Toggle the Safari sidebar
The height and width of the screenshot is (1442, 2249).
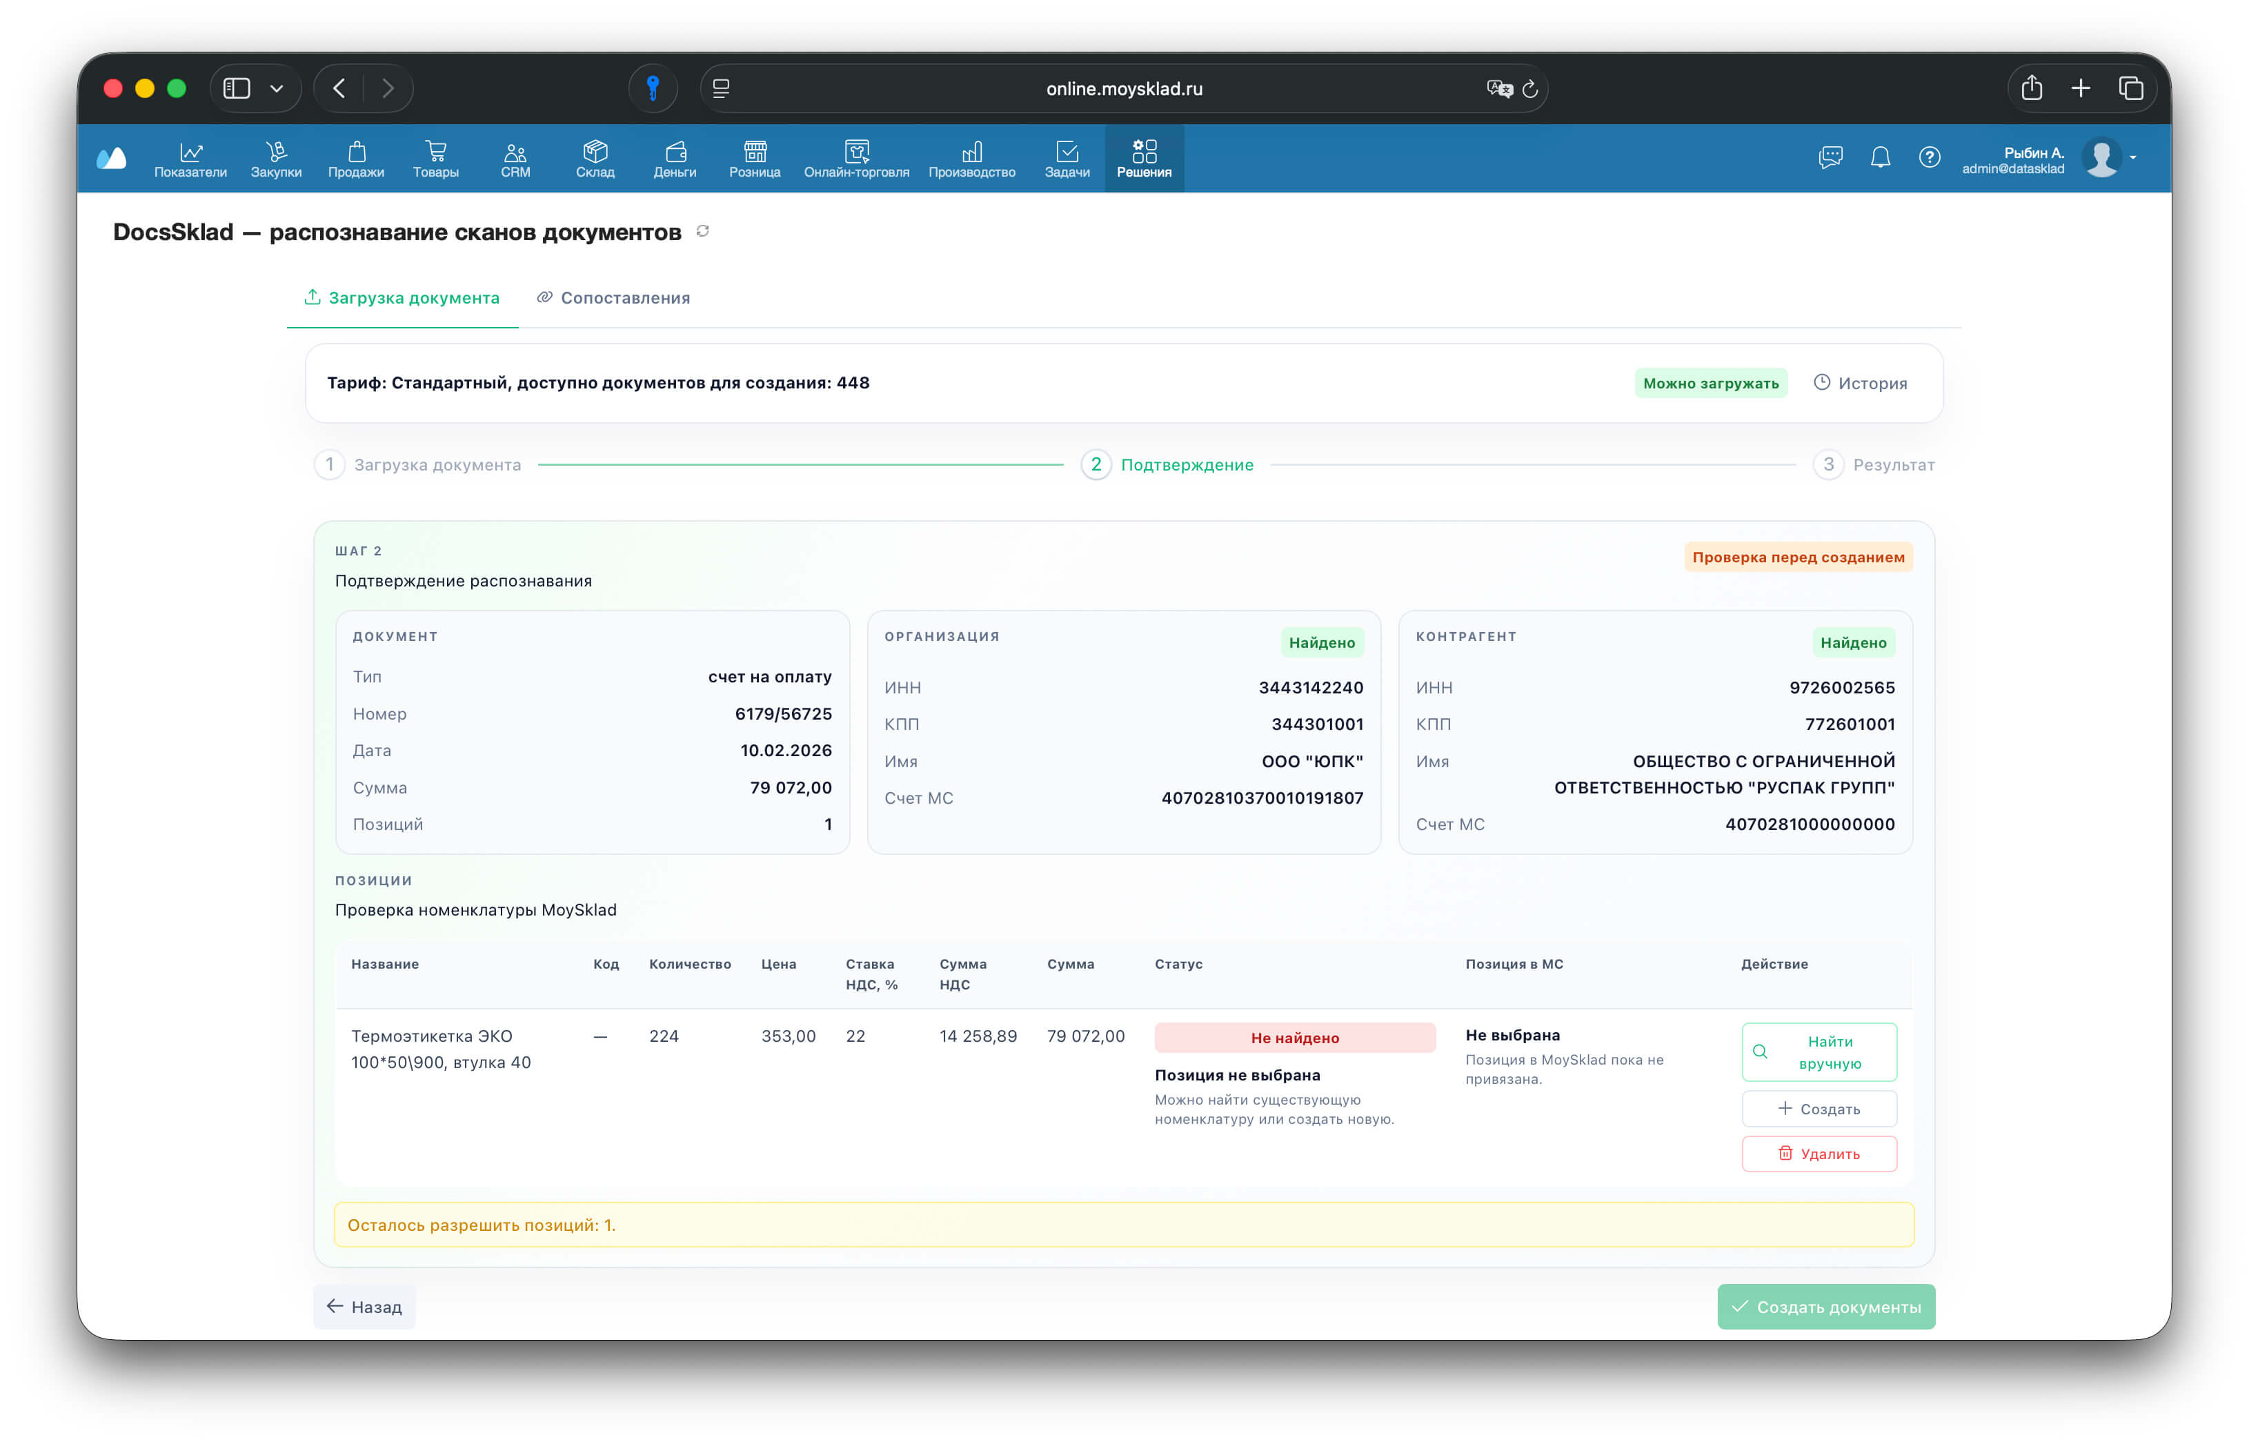(237, 88)
